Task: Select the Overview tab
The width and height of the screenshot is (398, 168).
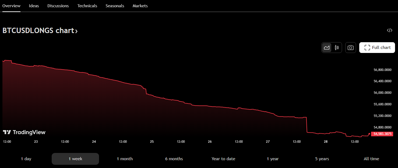Action: coord(11,6)
